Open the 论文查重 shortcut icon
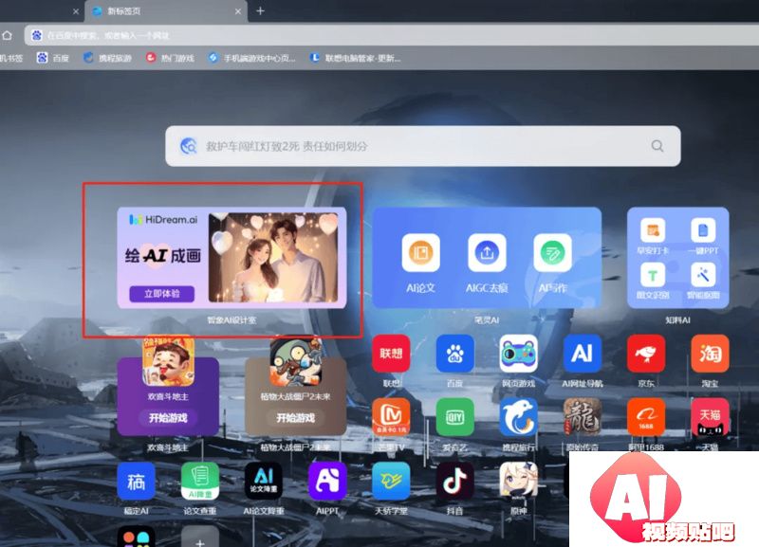Screen dimensions: 759x547 click(200, 481)
